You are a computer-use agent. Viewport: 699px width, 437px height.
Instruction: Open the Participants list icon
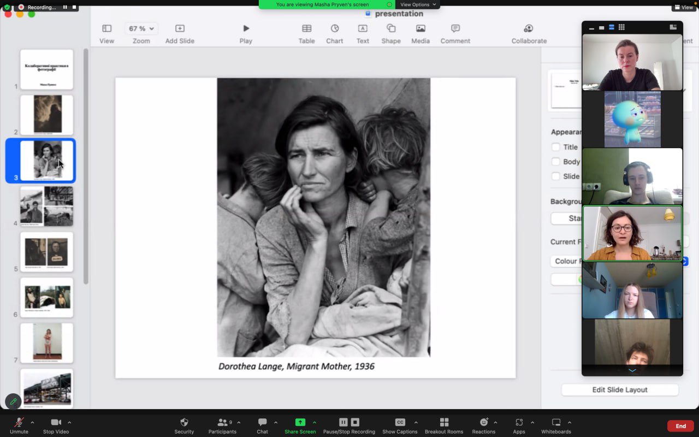tap(222, 422)
